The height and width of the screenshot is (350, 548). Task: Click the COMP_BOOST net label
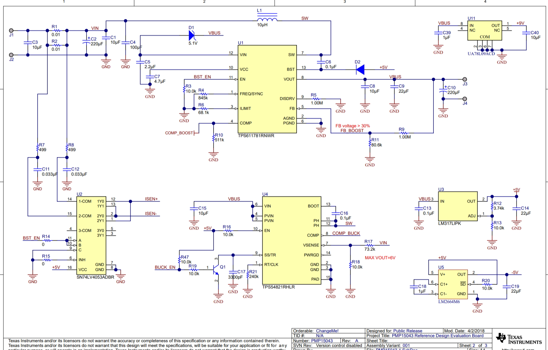click(x=179, y=133)
